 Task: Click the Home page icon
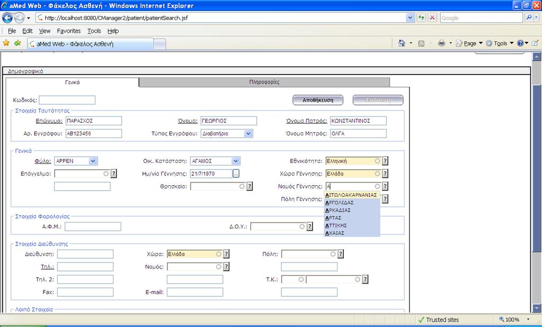click(x=402, y=43)
